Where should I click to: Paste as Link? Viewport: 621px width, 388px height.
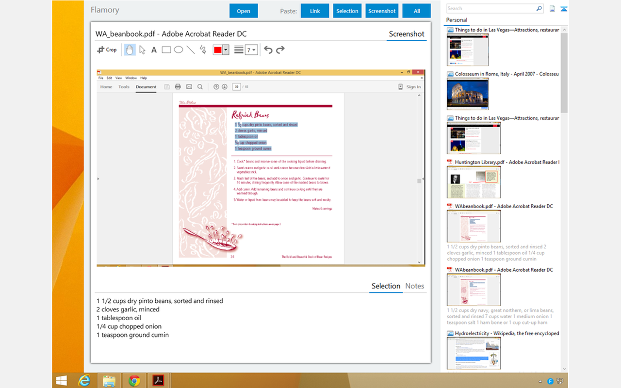click(x=315, y=11)
